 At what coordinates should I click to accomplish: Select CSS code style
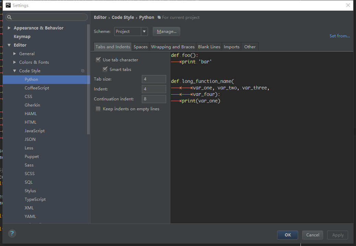[28, 97]
